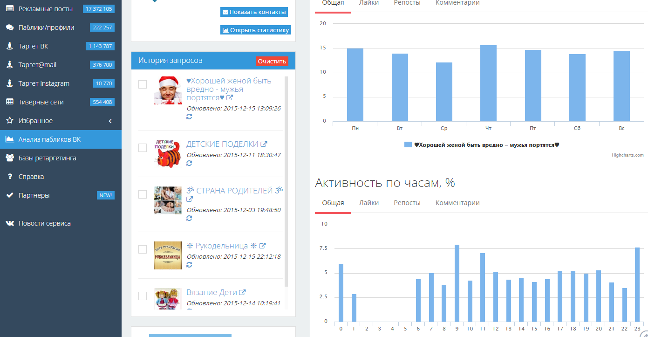The height and width of the screenshot is (337, 648).
Task: Click the Highcharts.com credit link
Action: click(628, 155)
